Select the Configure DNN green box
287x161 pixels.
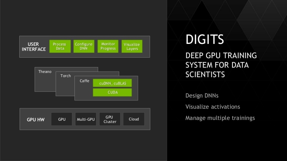pos(84,46)
